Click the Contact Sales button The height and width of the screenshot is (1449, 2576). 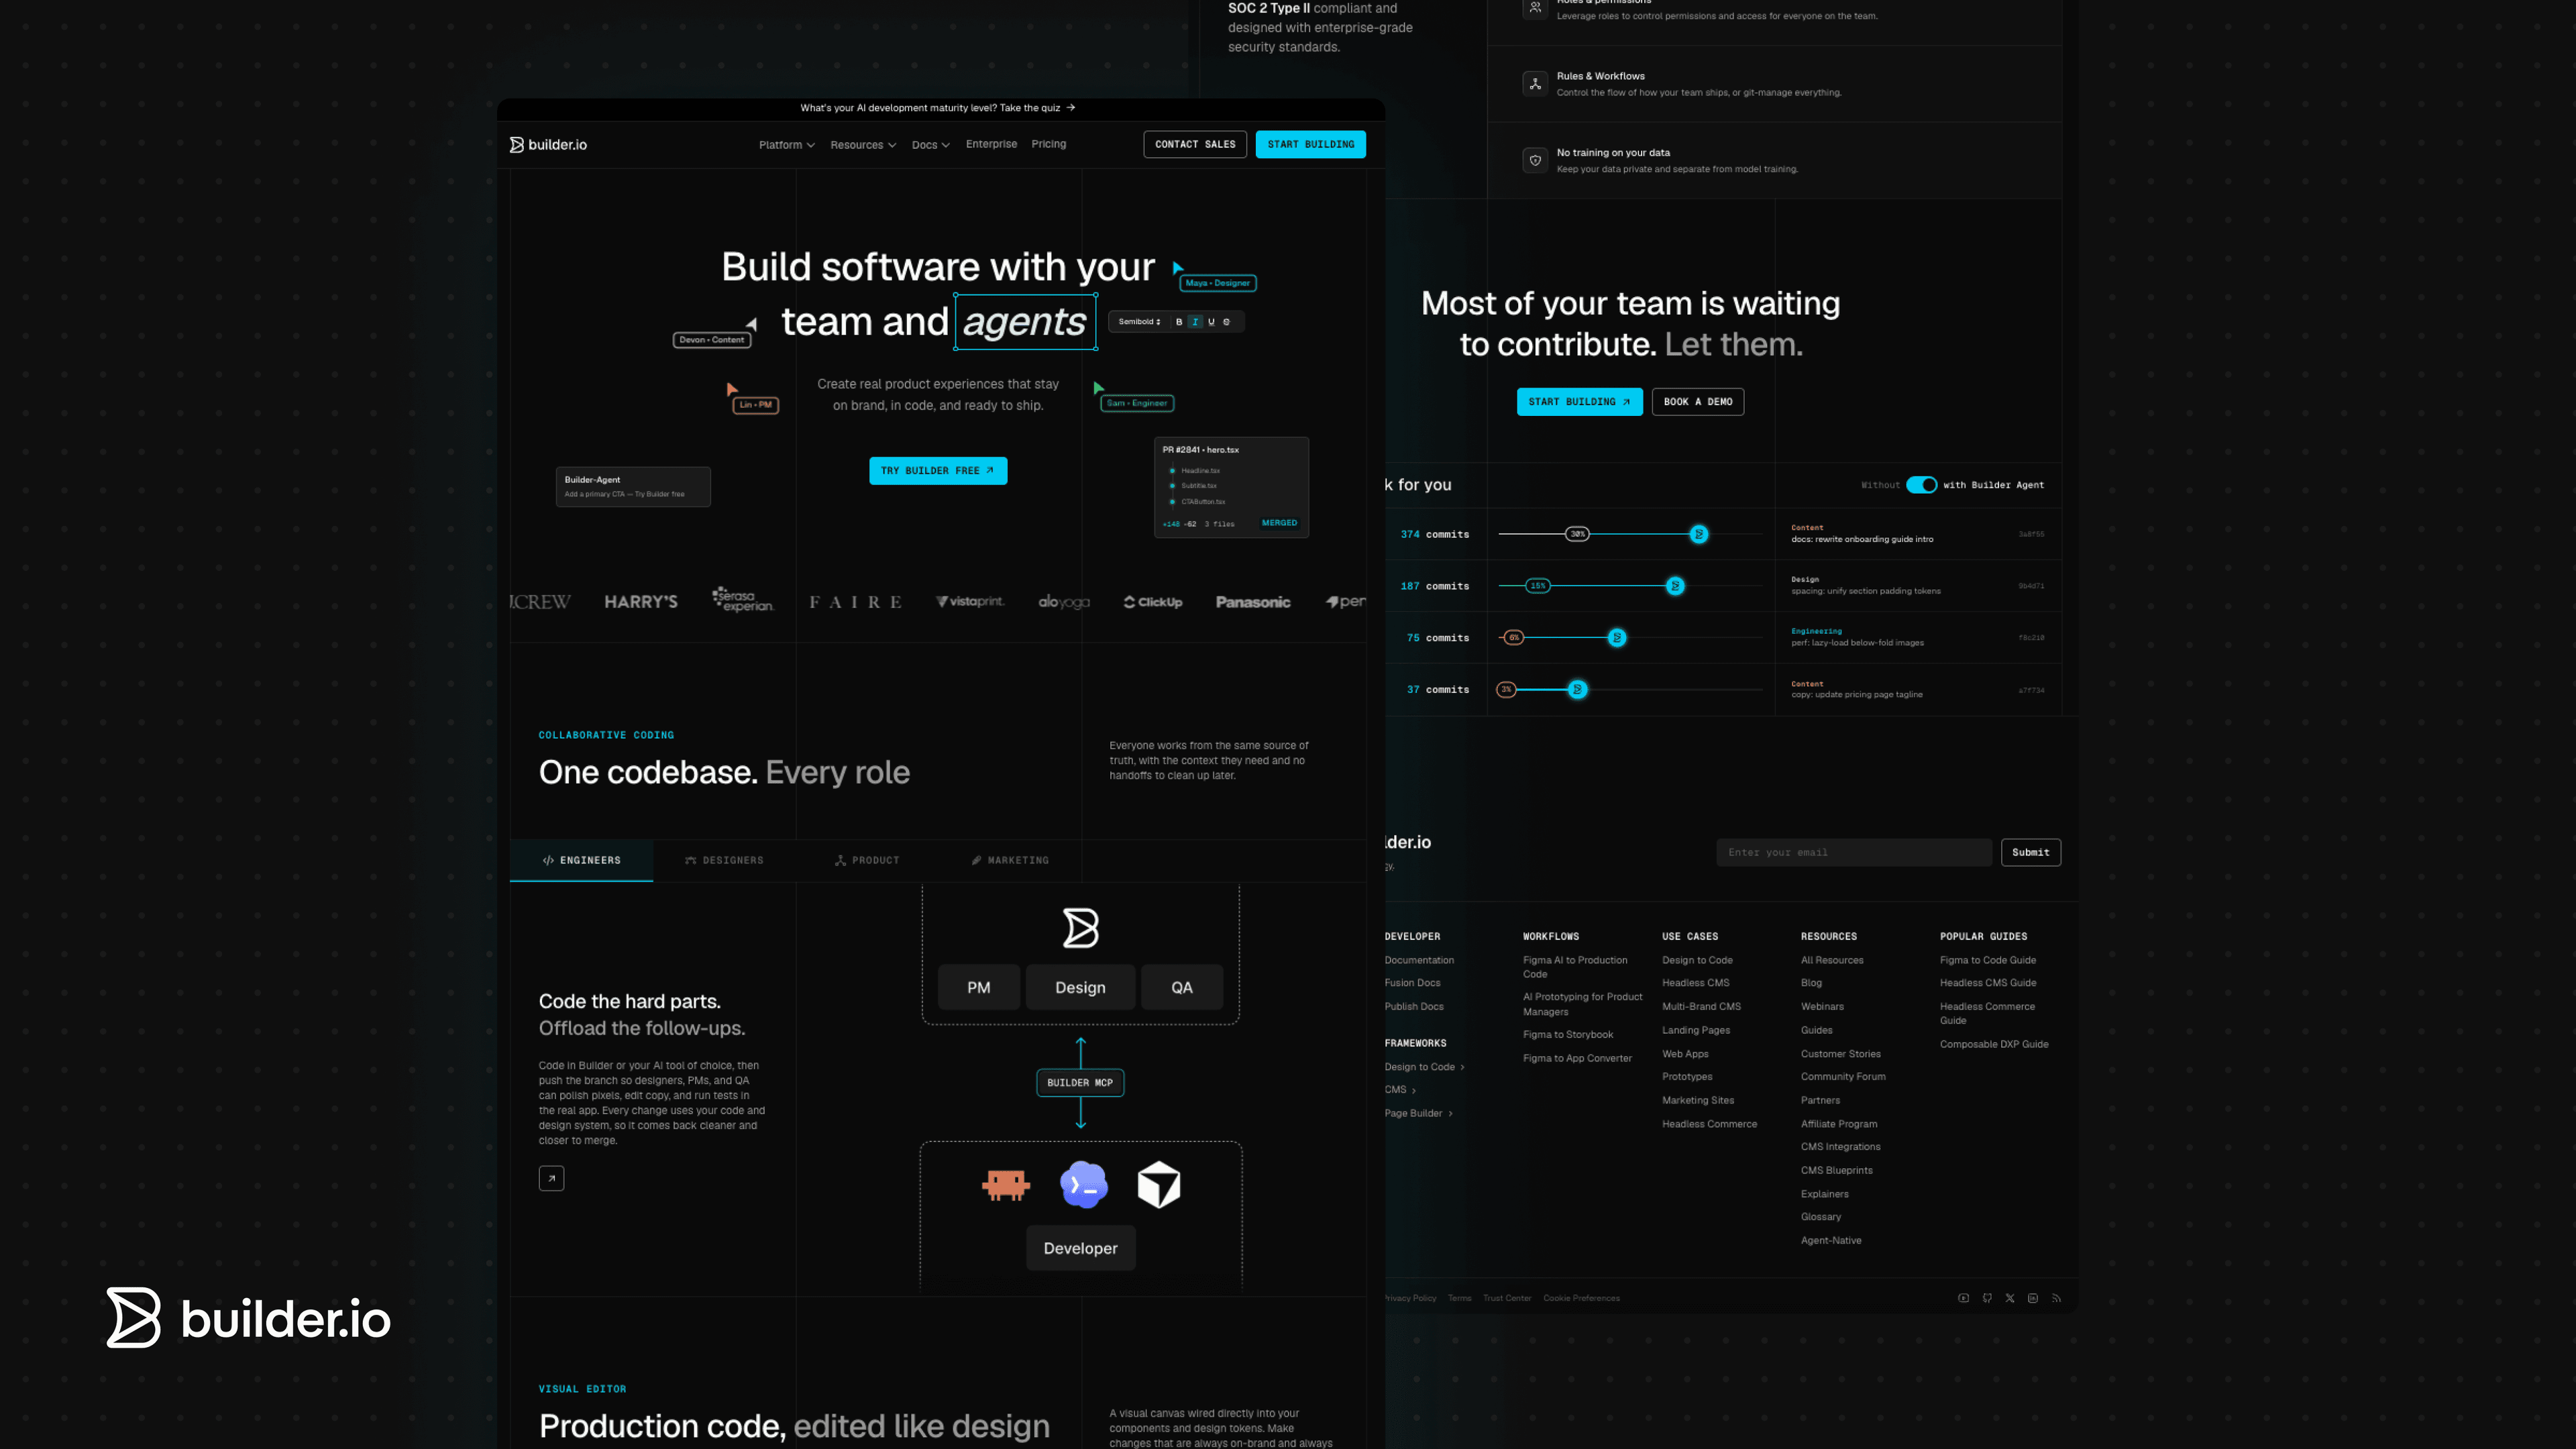point(1195,144)
